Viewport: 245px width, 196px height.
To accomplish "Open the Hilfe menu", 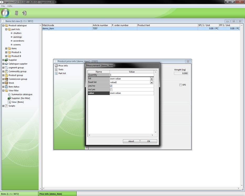I will pyautogui.click(x=10, y=6).
